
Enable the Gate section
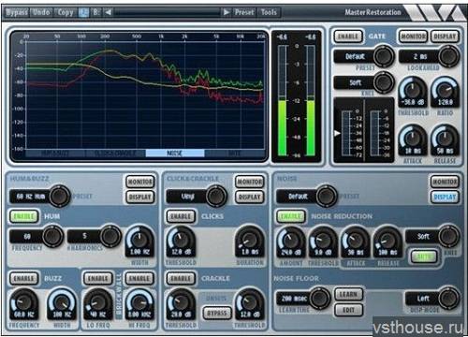point(348,37)
